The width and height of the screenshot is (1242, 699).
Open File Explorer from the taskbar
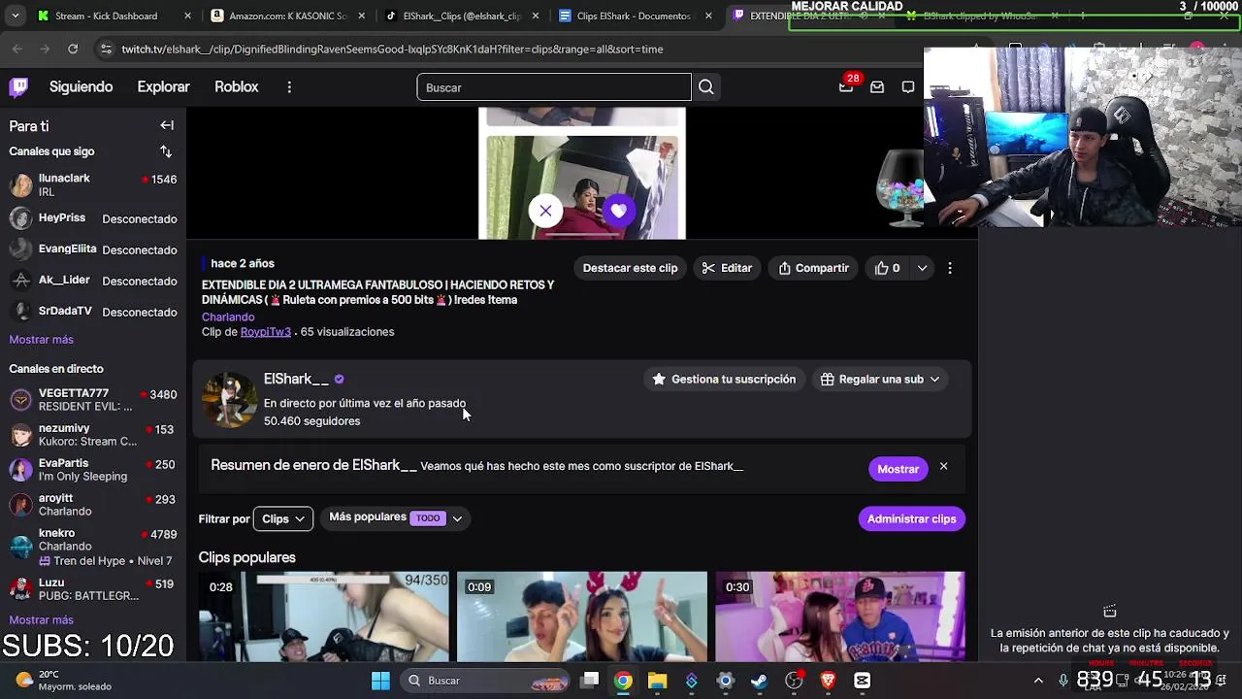click(657, 681)
